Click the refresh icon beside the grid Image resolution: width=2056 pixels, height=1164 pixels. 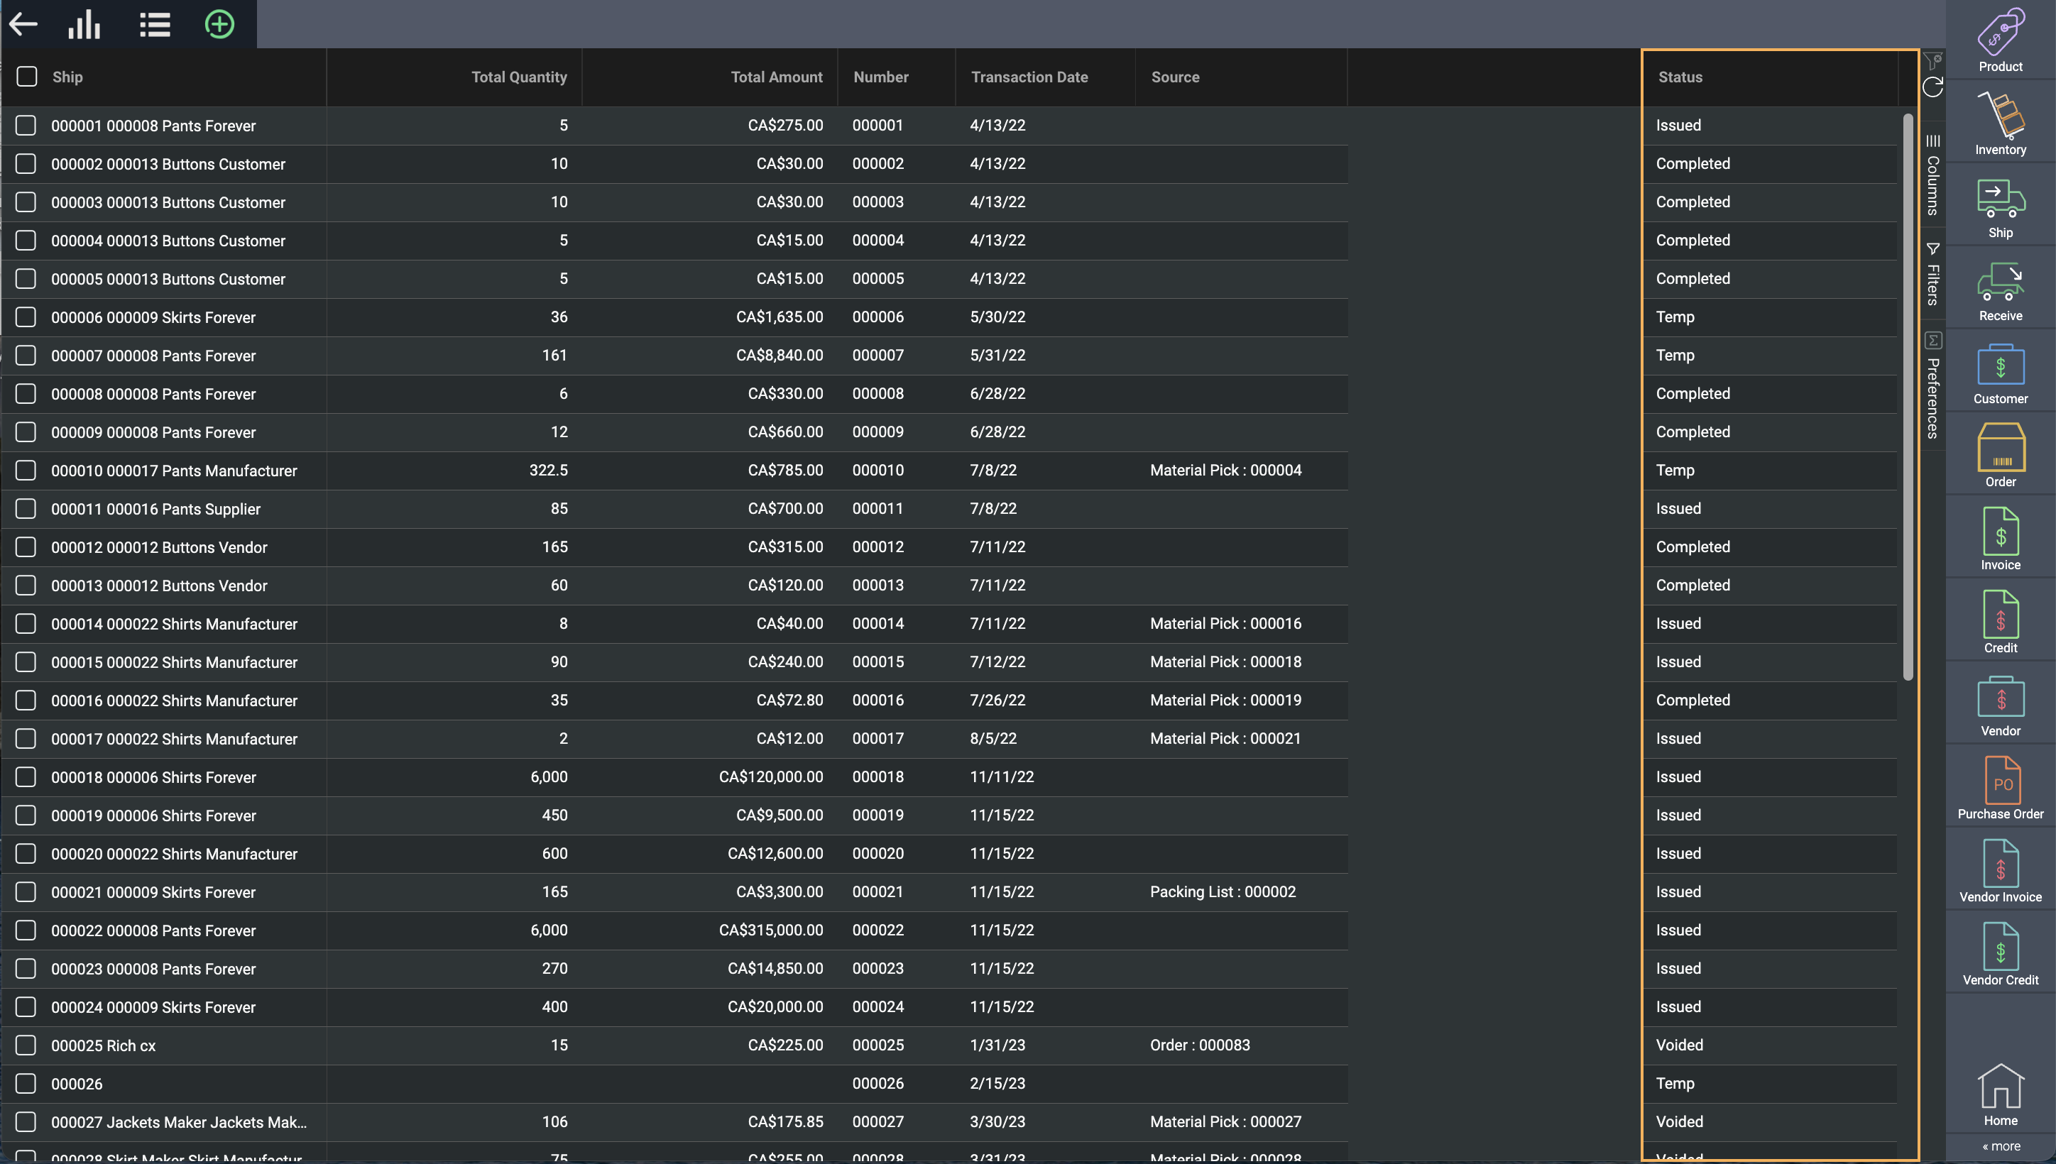(1933, 88)
